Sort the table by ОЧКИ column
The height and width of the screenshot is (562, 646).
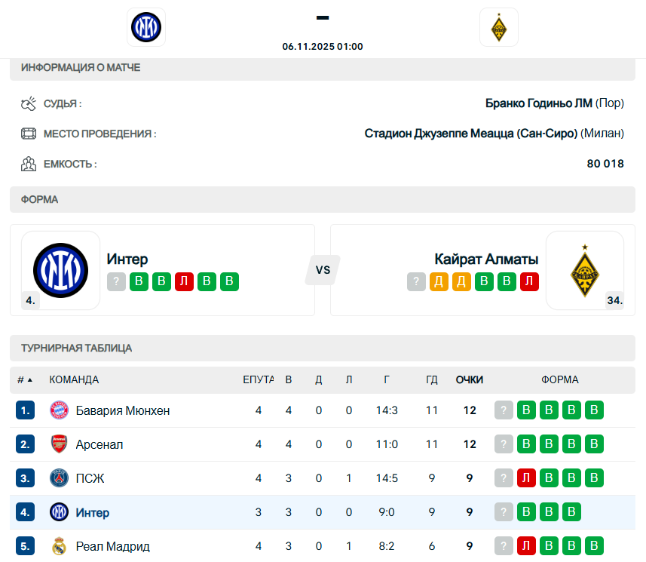[470, 379]
